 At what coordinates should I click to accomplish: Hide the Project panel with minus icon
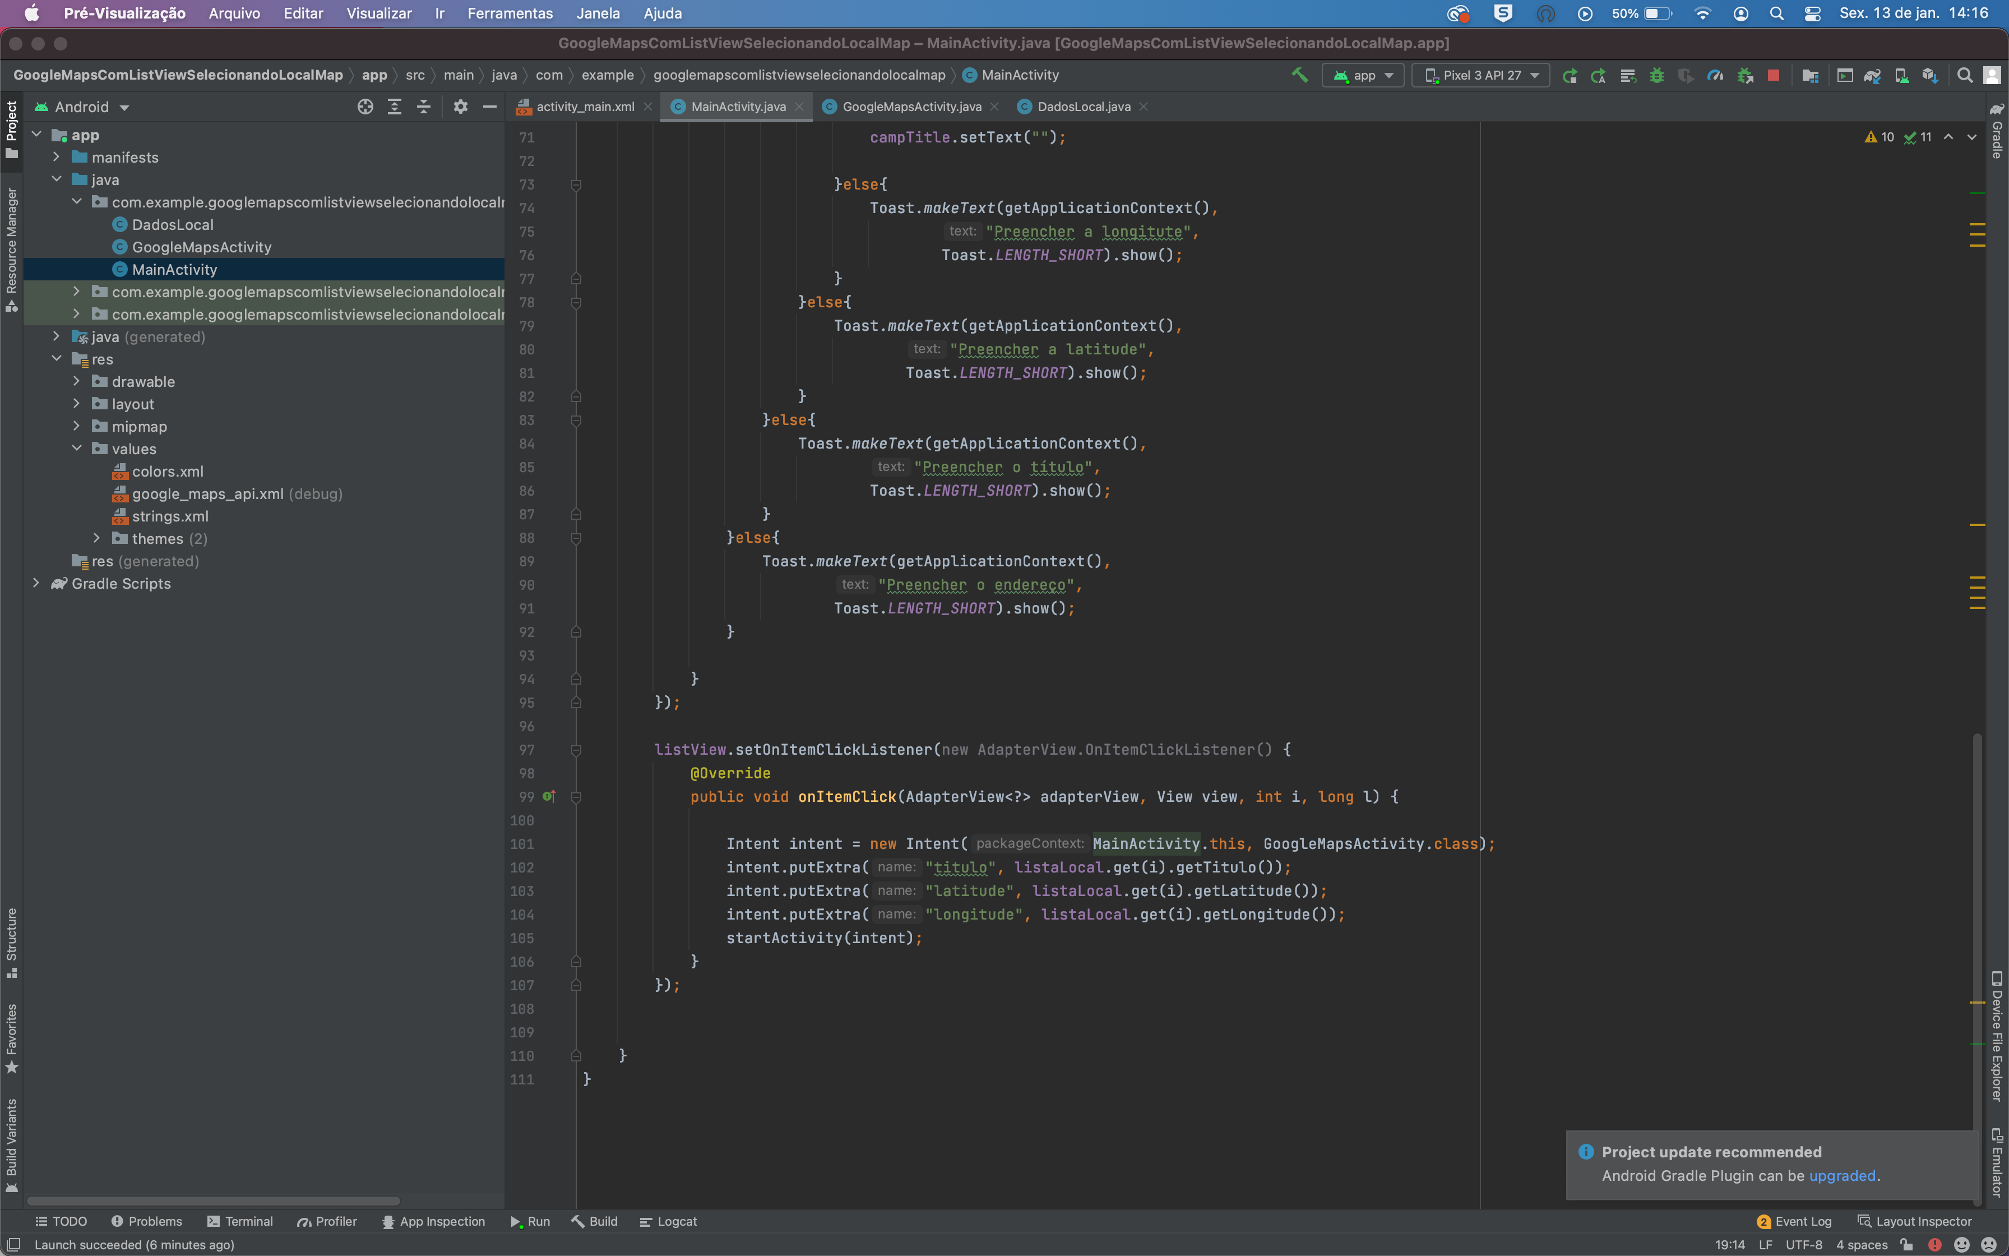[x=490, y=107]
